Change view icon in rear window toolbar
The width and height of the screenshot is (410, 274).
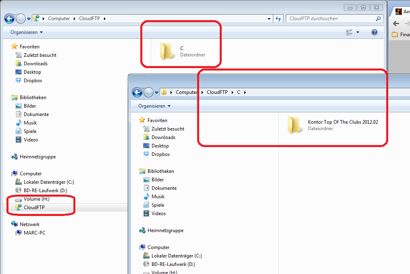[x=349, y=32]
